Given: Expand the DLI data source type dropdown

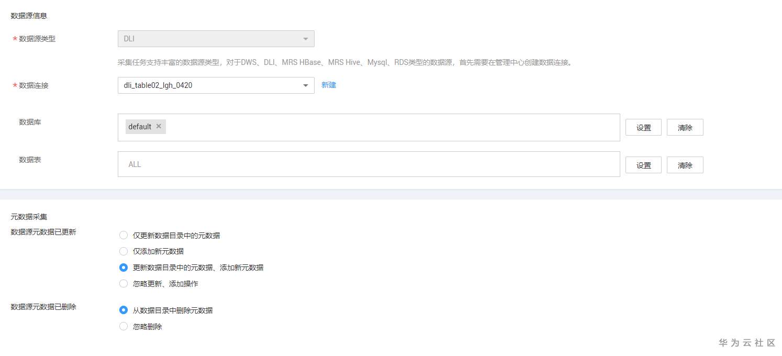Looking at the screenshot, I should (306, 39).
